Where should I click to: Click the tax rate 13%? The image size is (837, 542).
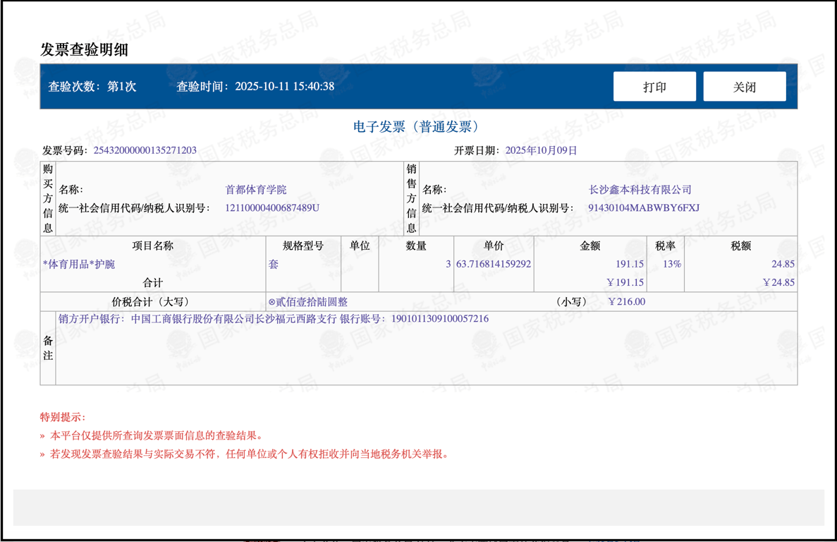(x=672, y=264)
